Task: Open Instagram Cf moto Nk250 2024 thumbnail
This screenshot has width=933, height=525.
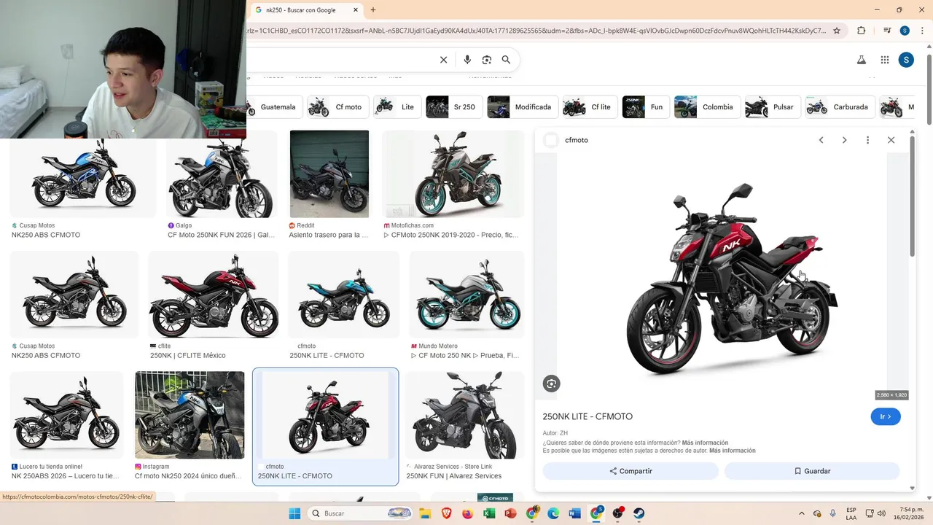Action: pyautogui.click(x=190, y=416)
